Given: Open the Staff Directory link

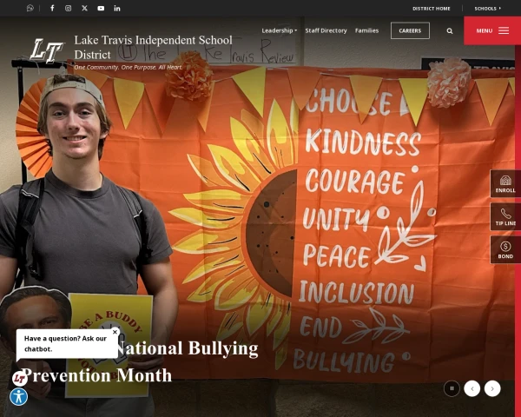Looking at the screenshot, I should (326, 30).
